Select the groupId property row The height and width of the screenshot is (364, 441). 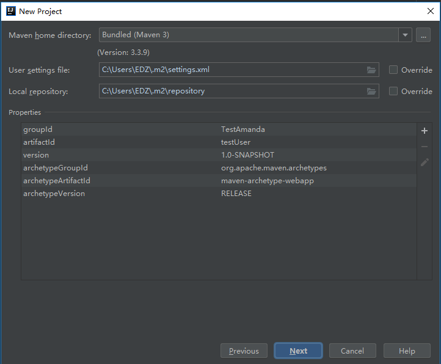[219, 129]
